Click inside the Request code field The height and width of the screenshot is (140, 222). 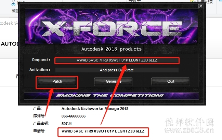117,60
